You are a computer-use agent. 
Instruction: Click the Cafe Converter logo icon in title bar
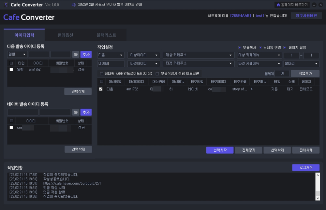pyautogui.click(x=6, y=5)
